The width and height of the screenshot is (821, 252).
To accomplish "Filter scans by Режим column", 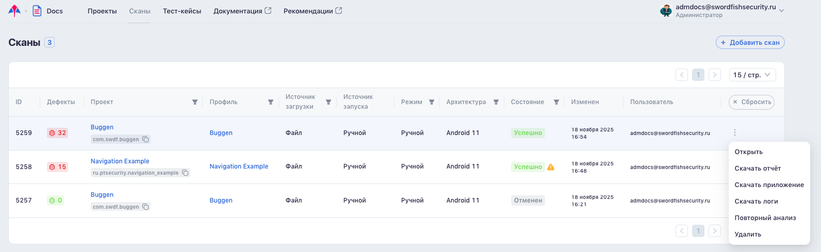I will point(432,102).
